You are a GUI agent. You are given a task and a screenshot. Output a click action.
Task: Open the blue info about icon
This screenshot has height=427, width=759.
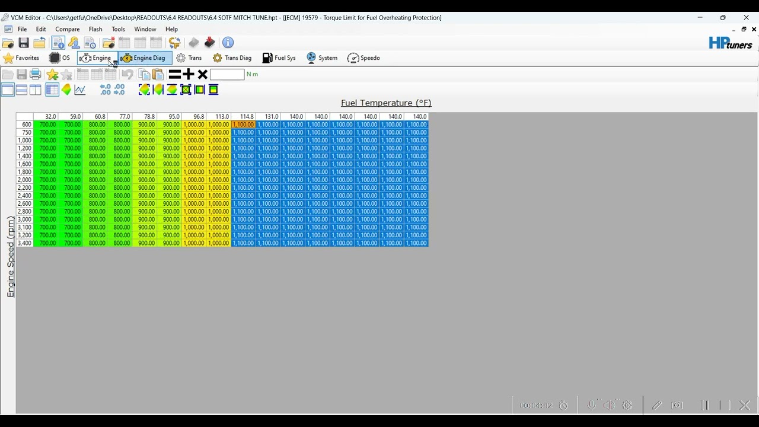click(x=228, y=43)
